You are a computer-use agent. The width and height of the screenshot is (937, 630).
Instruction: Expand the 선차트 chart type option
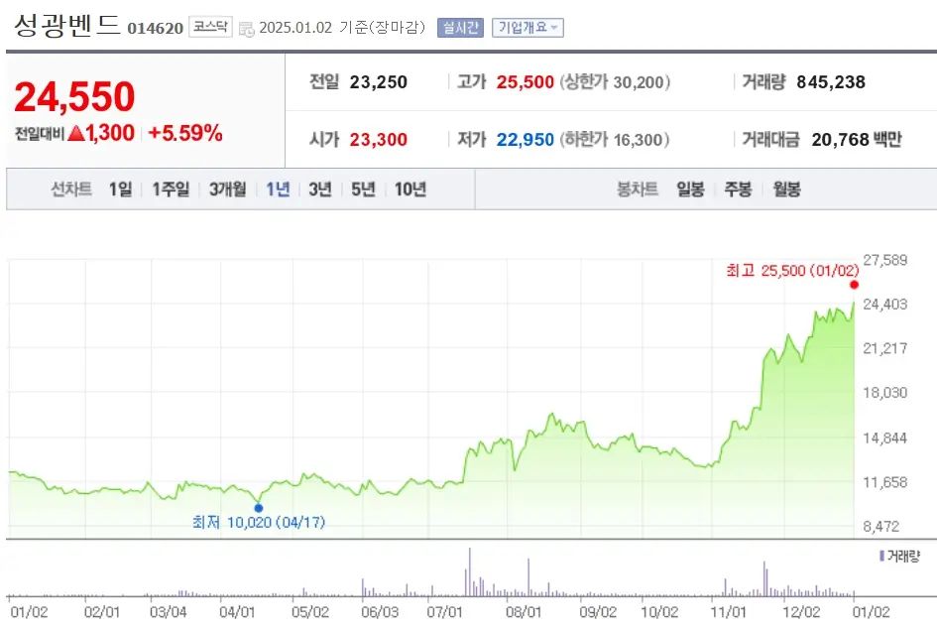[70, 189]
